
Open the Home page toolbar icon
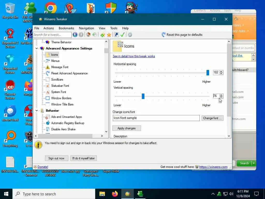click(89, 35)
